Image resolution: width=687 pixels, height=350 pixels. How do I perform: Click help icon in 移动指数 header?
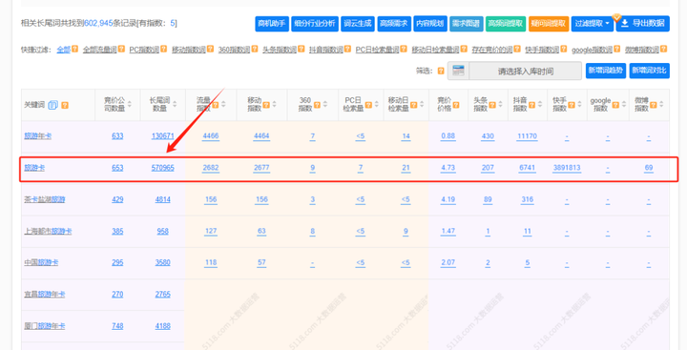pos(266,105)
